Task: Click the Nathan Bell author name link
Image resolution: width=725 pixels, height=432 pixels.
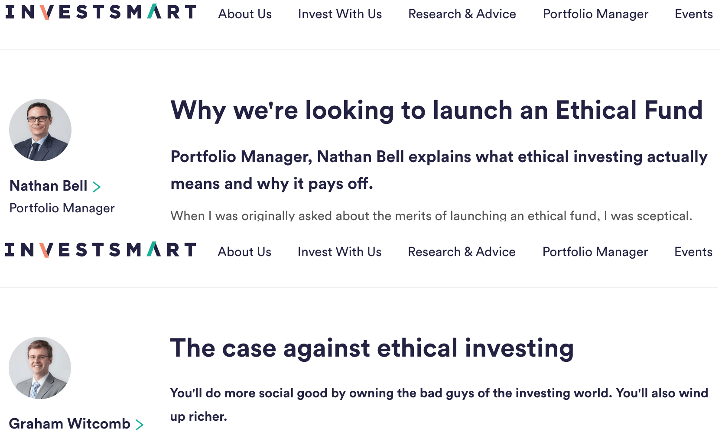Action: tap(49, 186)
